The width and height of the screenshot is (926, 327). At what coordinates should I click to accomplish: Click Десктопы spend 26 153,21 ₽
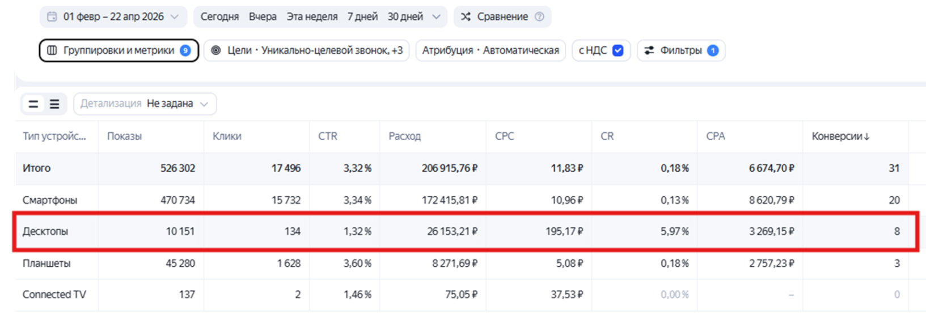point(453,231)
